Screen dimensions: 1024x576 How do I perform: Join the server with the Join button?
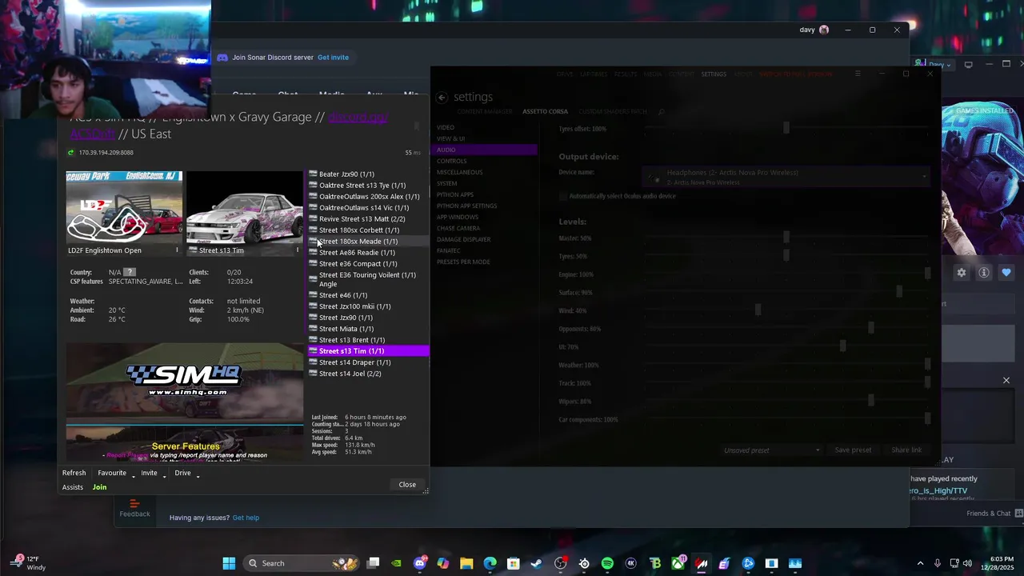pyautogui.click(x=99, y=487)
